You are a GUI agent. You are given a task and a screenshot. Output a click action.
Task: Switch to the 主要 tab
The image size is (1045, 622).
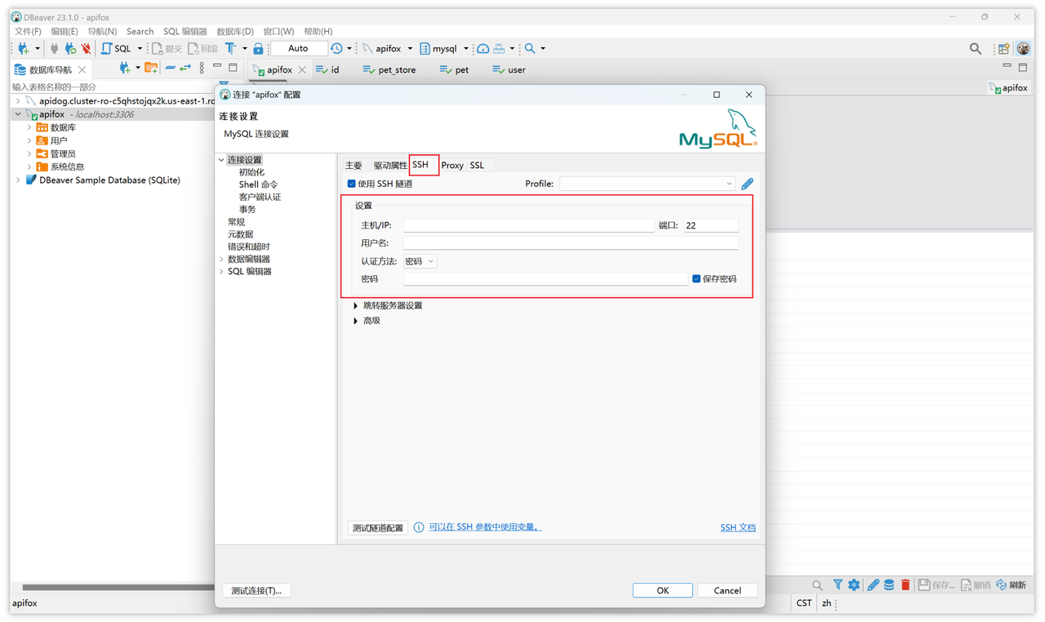(x=354, y=165)
